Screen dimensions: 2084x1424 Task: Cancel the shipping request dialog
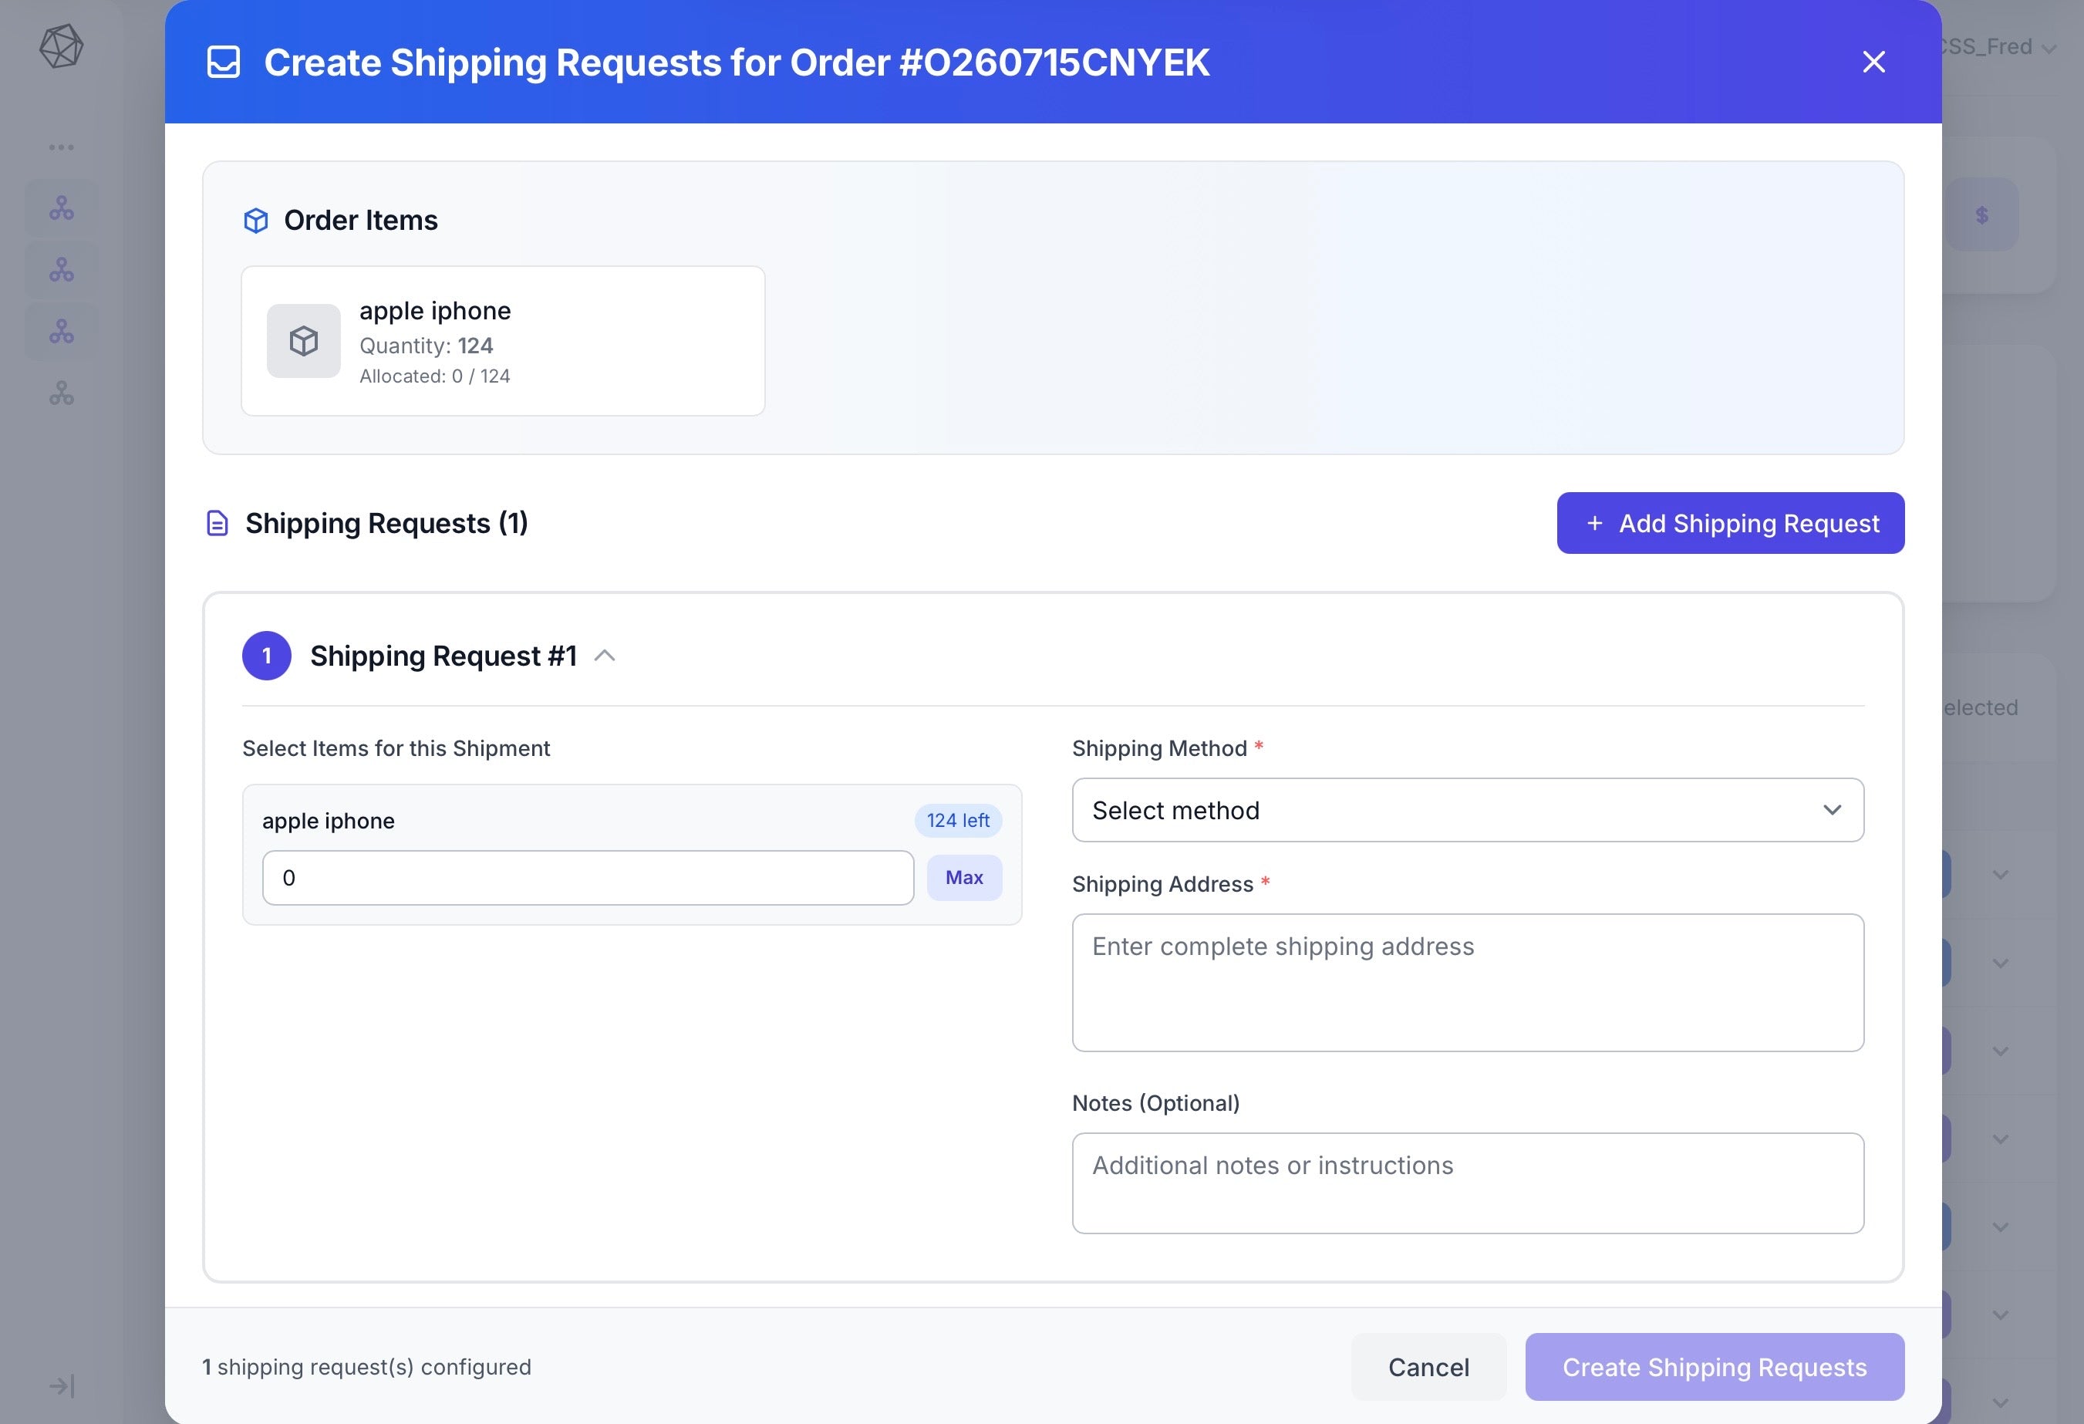1428,1367
